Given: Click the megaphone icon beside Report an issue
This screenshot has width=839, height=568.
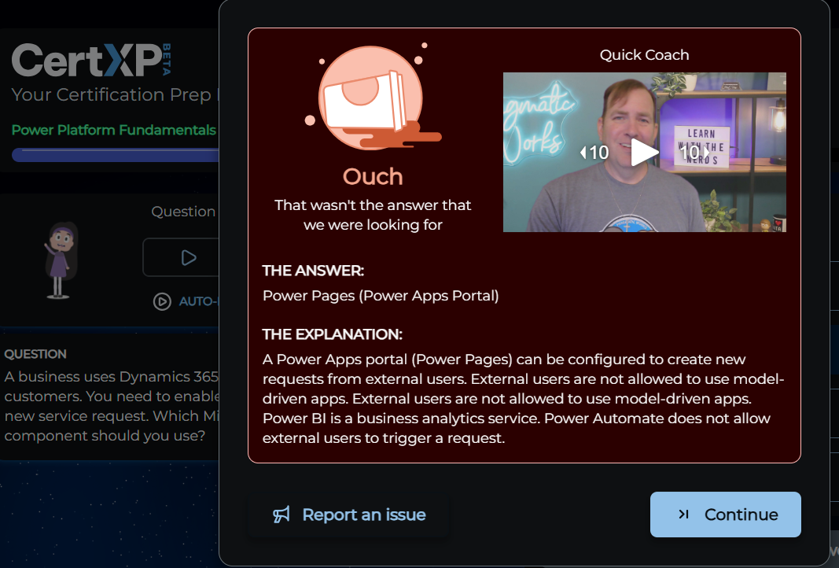Looking at the screenshot, I should (282, 515).
